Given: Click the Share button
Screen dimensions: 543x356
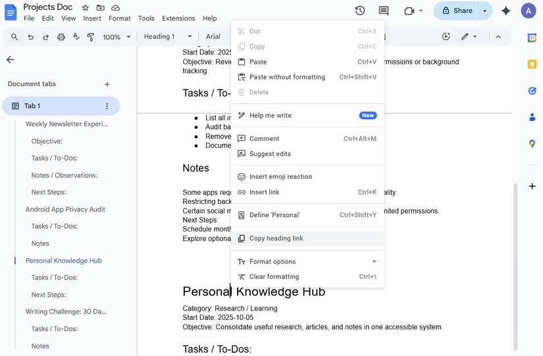Looking at the screenshot, I should pos(456,11).
